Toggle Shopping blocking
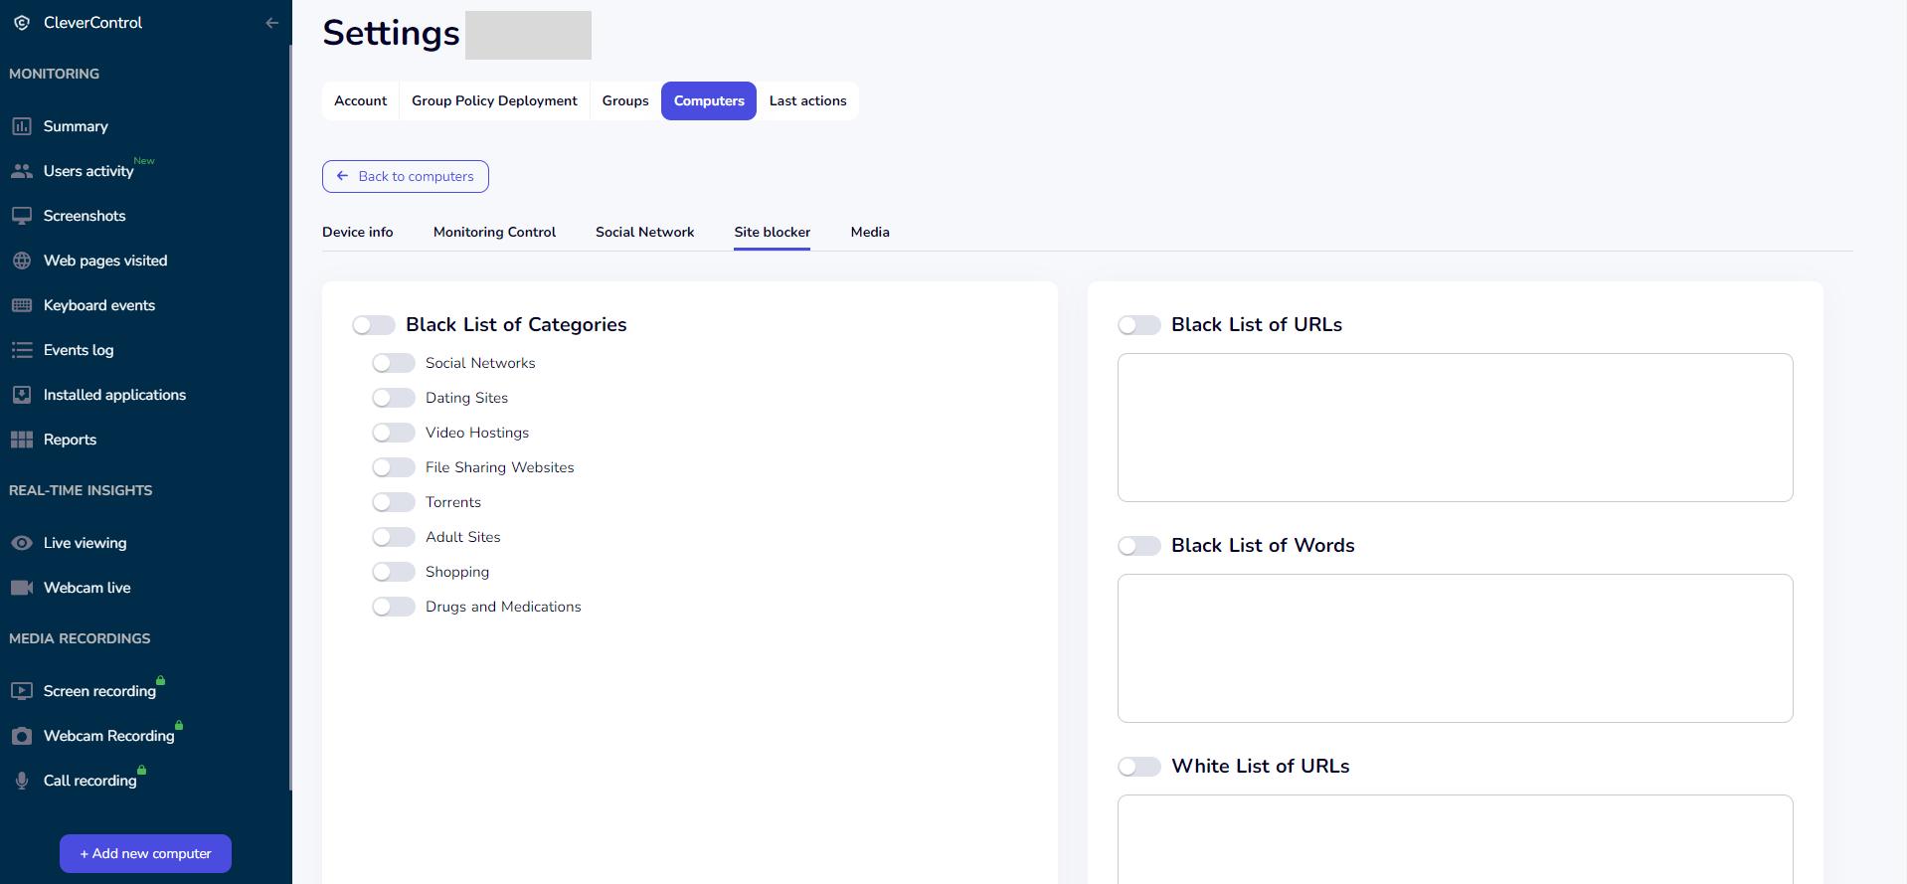Screen dimensions: 1907x884 click(x=394, y=572)
